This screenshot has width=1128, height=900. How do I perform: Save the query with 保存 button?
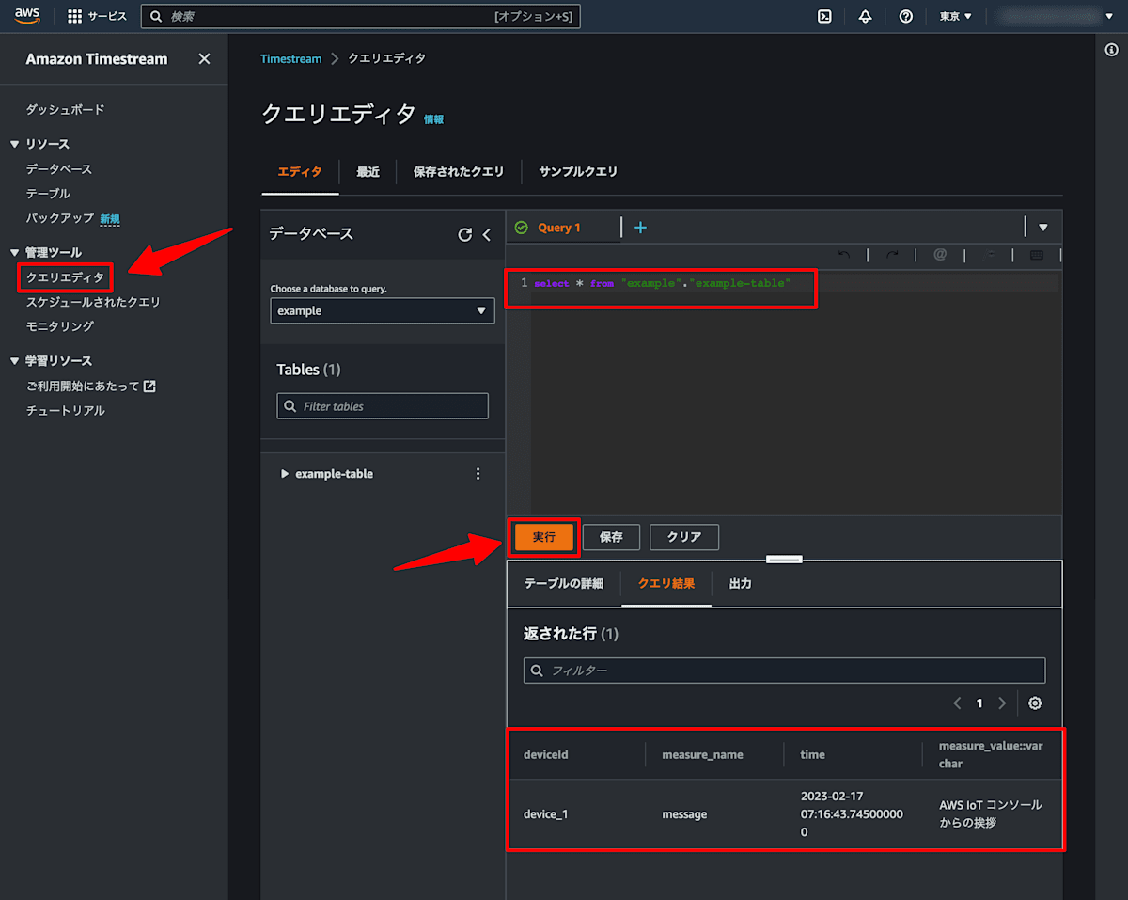click(x=611, y=537)
